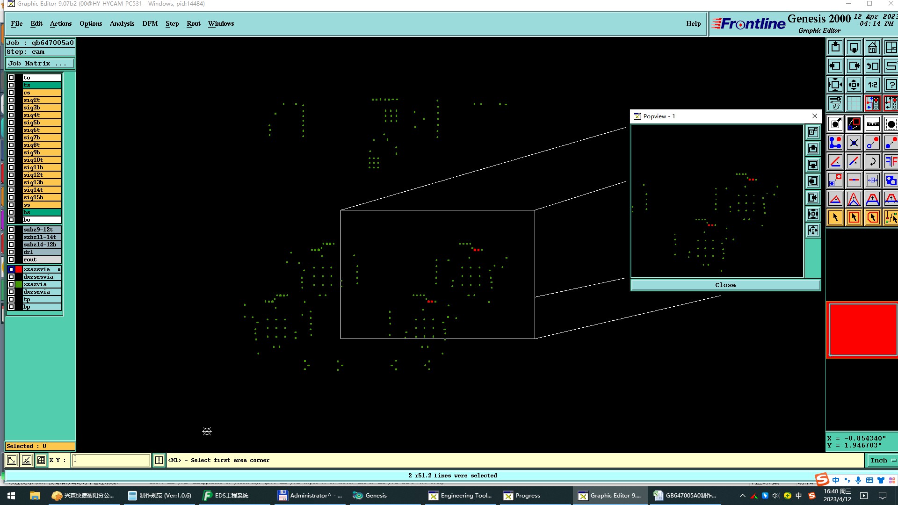This screenshot has height=505, width=898.
Task: Select the rotate feature tool
Action: coord(872,162)
